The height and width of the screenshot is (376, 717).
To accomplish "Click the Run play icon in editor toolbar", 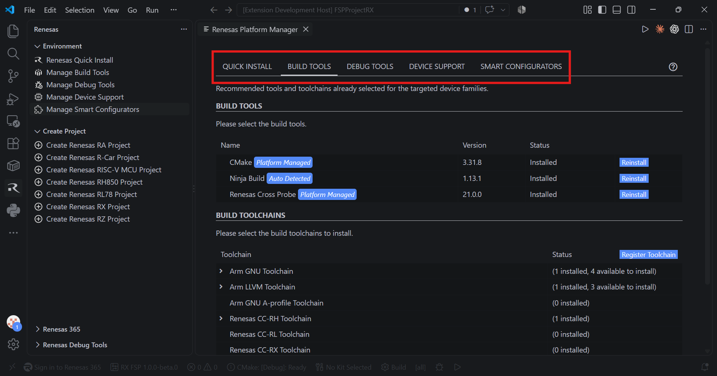I will [x=645, y=29].
